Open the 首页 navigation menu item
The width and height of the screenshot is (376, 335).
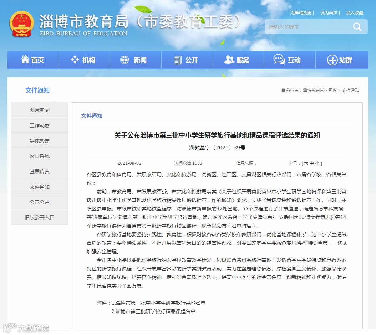[x=33, y=60]
